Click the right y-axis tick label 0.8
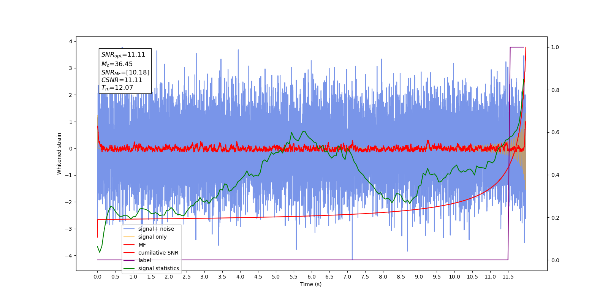 click(555, 90)
